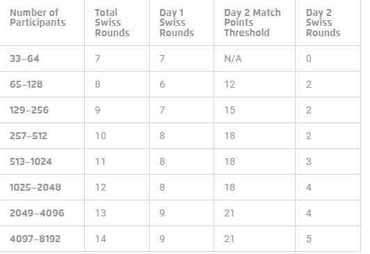The image size is (370, 254).
Task: Click the Day 1 Swiss Rounds header
Action: pos(177,23)
